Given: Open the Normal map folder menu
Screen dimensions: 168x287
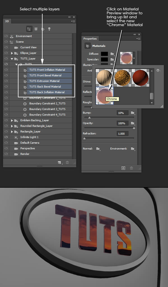Looking at the screenshot, I should [98, 149].
